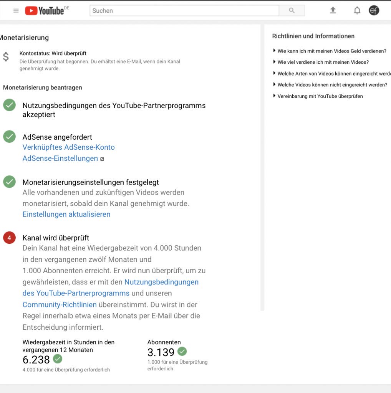Click 'AdSense angefordert' step title
Screen dimensions: 391x393
[x=57, y=137]
